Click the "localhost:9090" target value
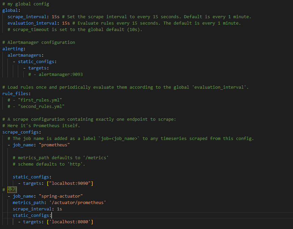Image resolution: width=293 pixels, height=229 pixels. click(x=70, y=183)
